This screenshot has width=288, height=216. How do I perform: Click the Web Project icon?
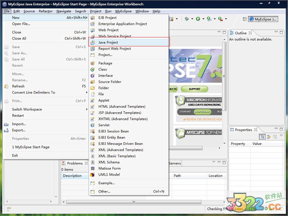point(93,30)
